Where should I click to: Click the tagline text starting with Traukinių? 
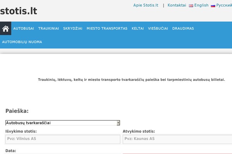coord(131,80)
